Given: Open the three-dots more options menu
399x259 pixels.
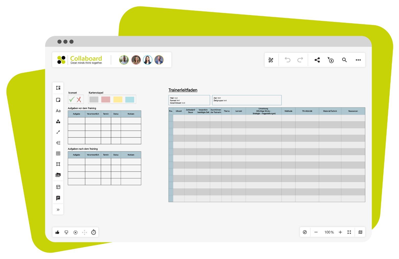Looking at the screenshot, I should point(358,60).
